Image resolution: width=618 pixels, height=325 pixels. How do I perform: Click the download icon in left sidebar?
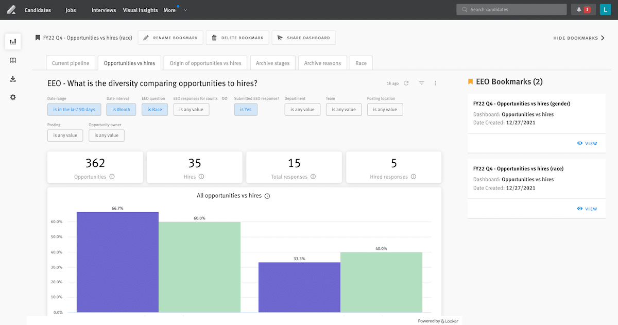(x=13, y=79)
